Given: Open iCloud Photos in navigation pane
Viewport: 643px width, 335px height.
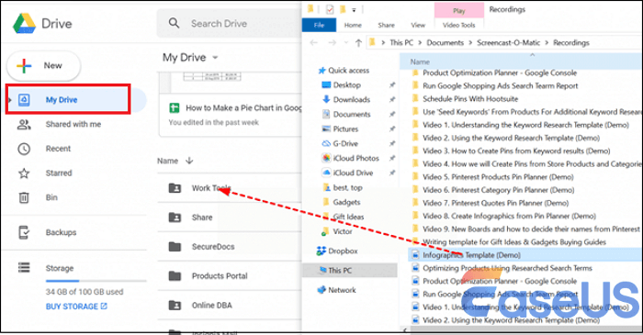Looking at the screenshot, I should pyautogui.click(x=356, y=158).
